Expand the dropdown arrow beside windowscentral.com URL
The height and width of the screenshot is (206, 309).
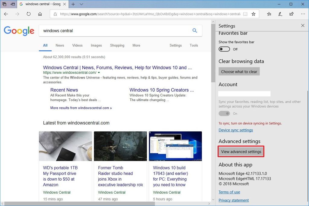[99, 72]
